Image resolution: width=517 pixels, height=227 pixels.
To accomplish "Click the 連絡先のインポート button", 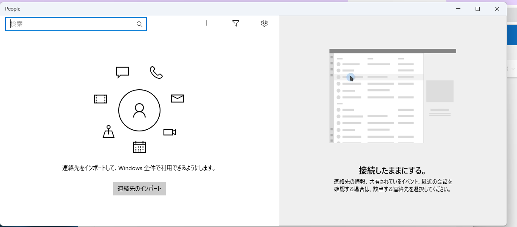I will pos(139,189).
